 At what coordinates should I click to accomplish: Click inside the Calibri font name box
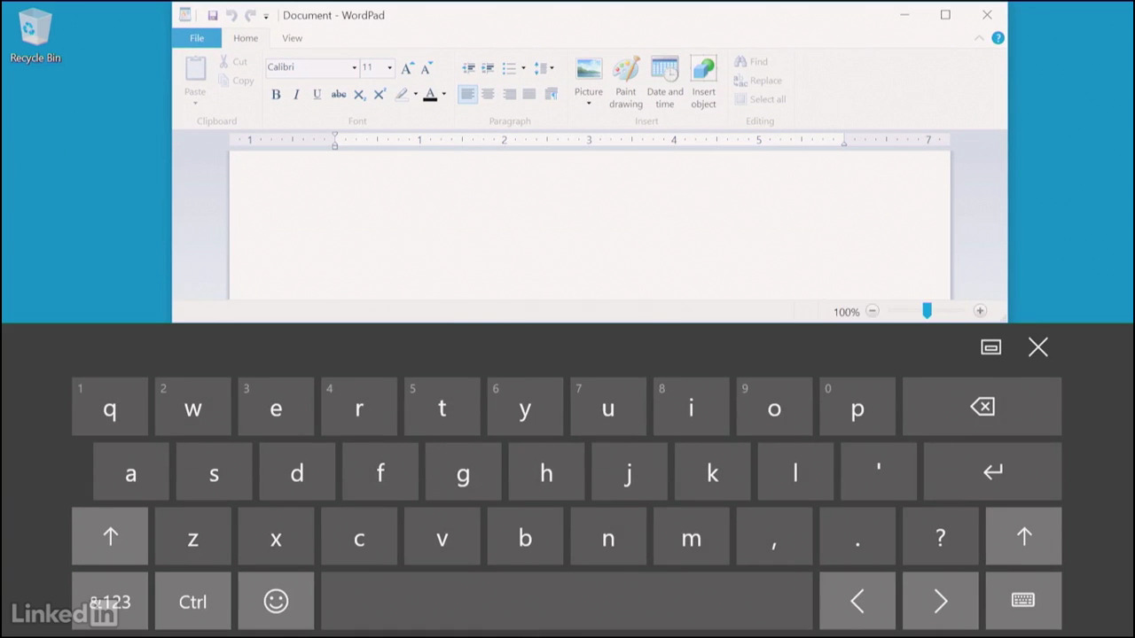click(306, 67)
